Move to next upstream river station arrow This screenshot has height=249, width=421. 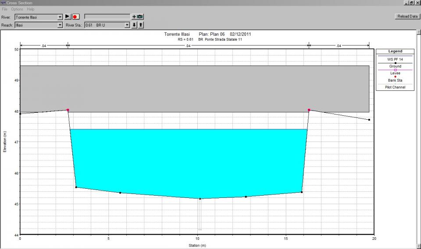[x=141, y=25]
